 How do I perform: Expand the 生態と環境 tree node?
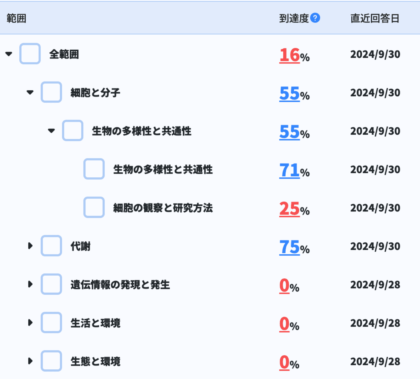pos(30,361)
